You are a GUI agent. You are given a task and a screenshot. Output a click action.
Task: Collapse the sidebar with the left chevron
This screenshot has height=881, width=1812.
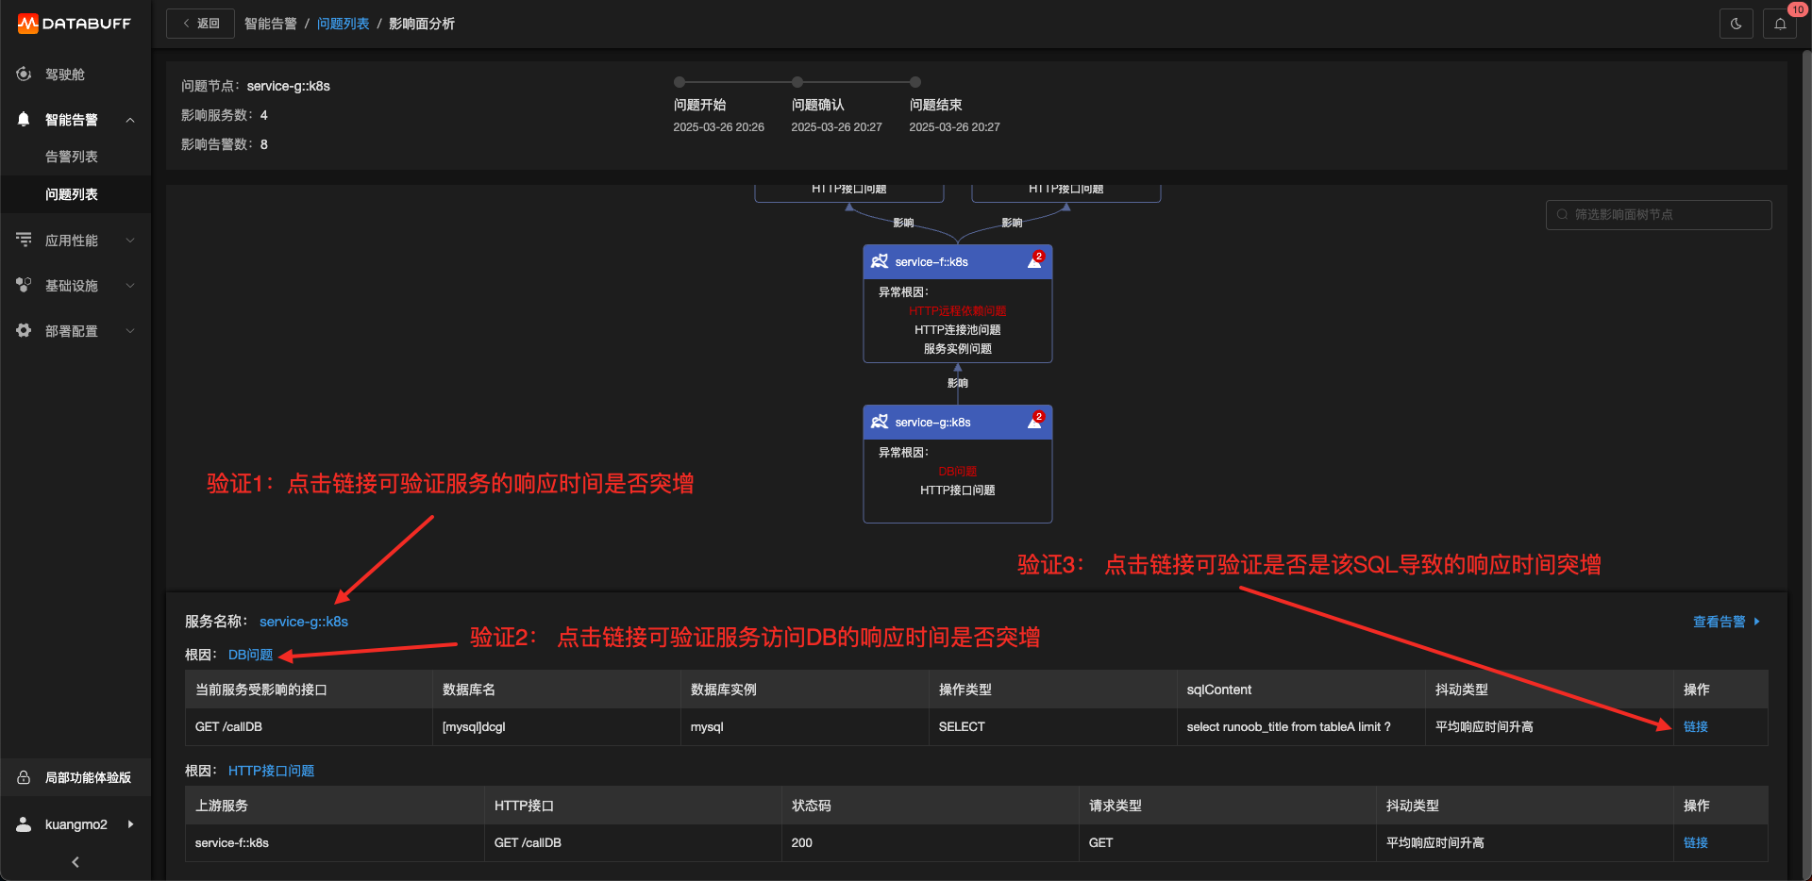coord(75,861)
